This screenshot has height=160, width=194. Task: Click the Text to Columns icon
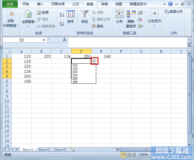point(119,14)
